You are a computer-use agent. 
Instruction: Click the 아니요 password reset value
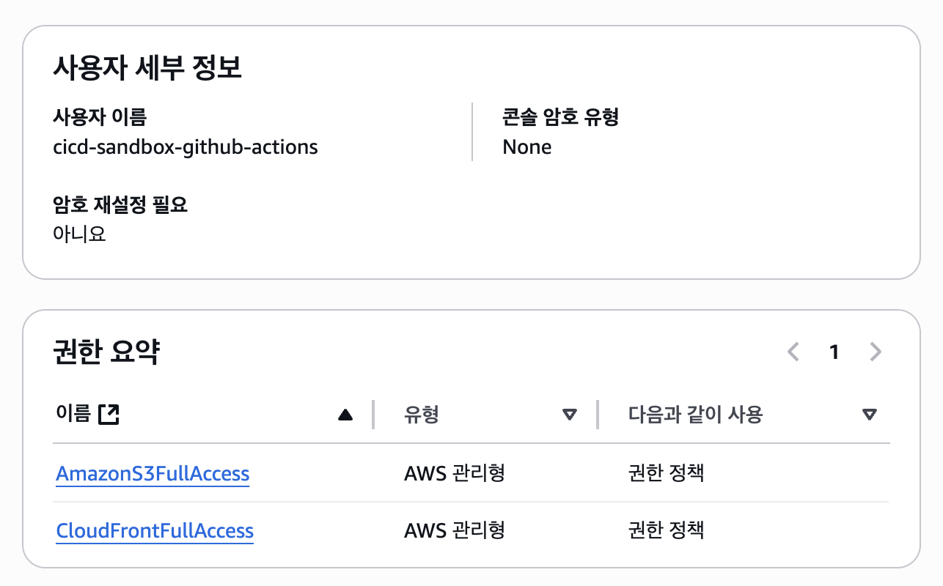pyautogui.click(x=79, y=234)
